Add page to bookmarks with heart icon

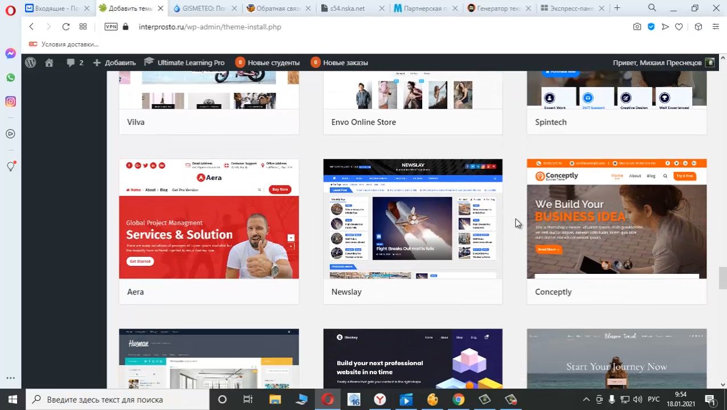click(679, 27)
